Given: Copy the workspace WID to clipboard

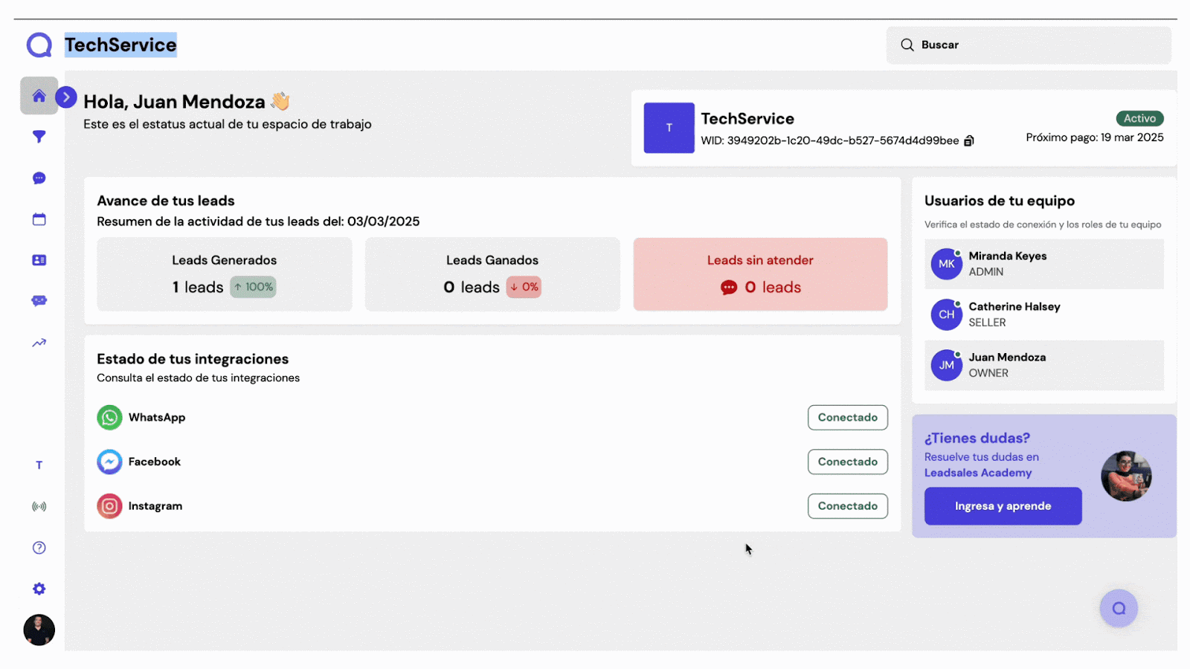Looking at the screenshot, I should click(969, 141).
